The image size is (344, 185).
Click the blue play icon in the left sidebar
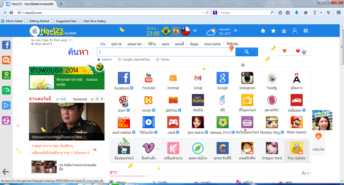click(6, 105)
